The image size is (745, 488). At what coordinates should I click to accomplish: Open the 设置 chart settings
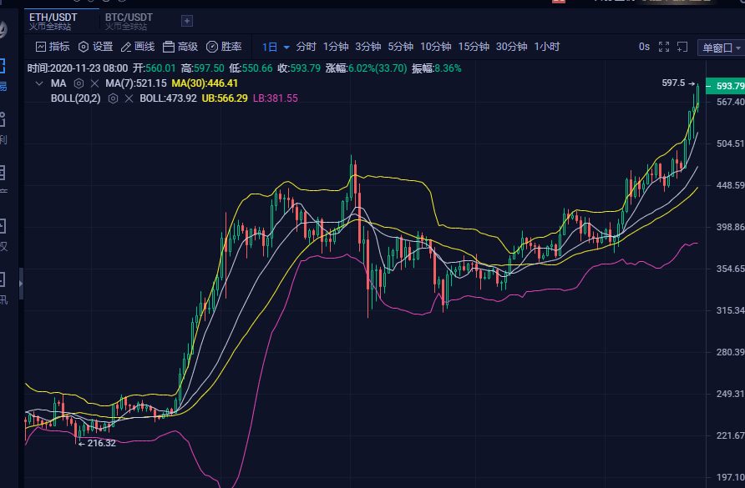(95, 47)
